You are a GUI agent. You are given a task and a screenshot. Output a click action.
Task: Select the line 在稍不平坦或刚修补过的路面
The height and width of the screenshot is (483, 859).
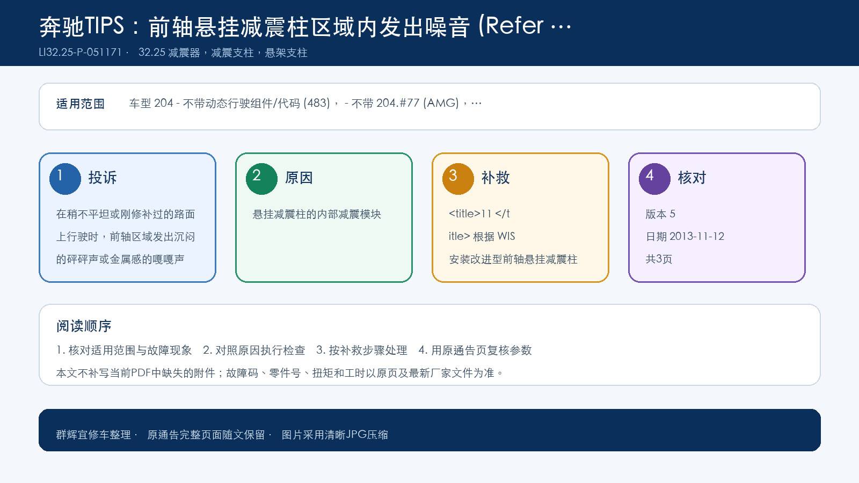click(x=126, y=214)
